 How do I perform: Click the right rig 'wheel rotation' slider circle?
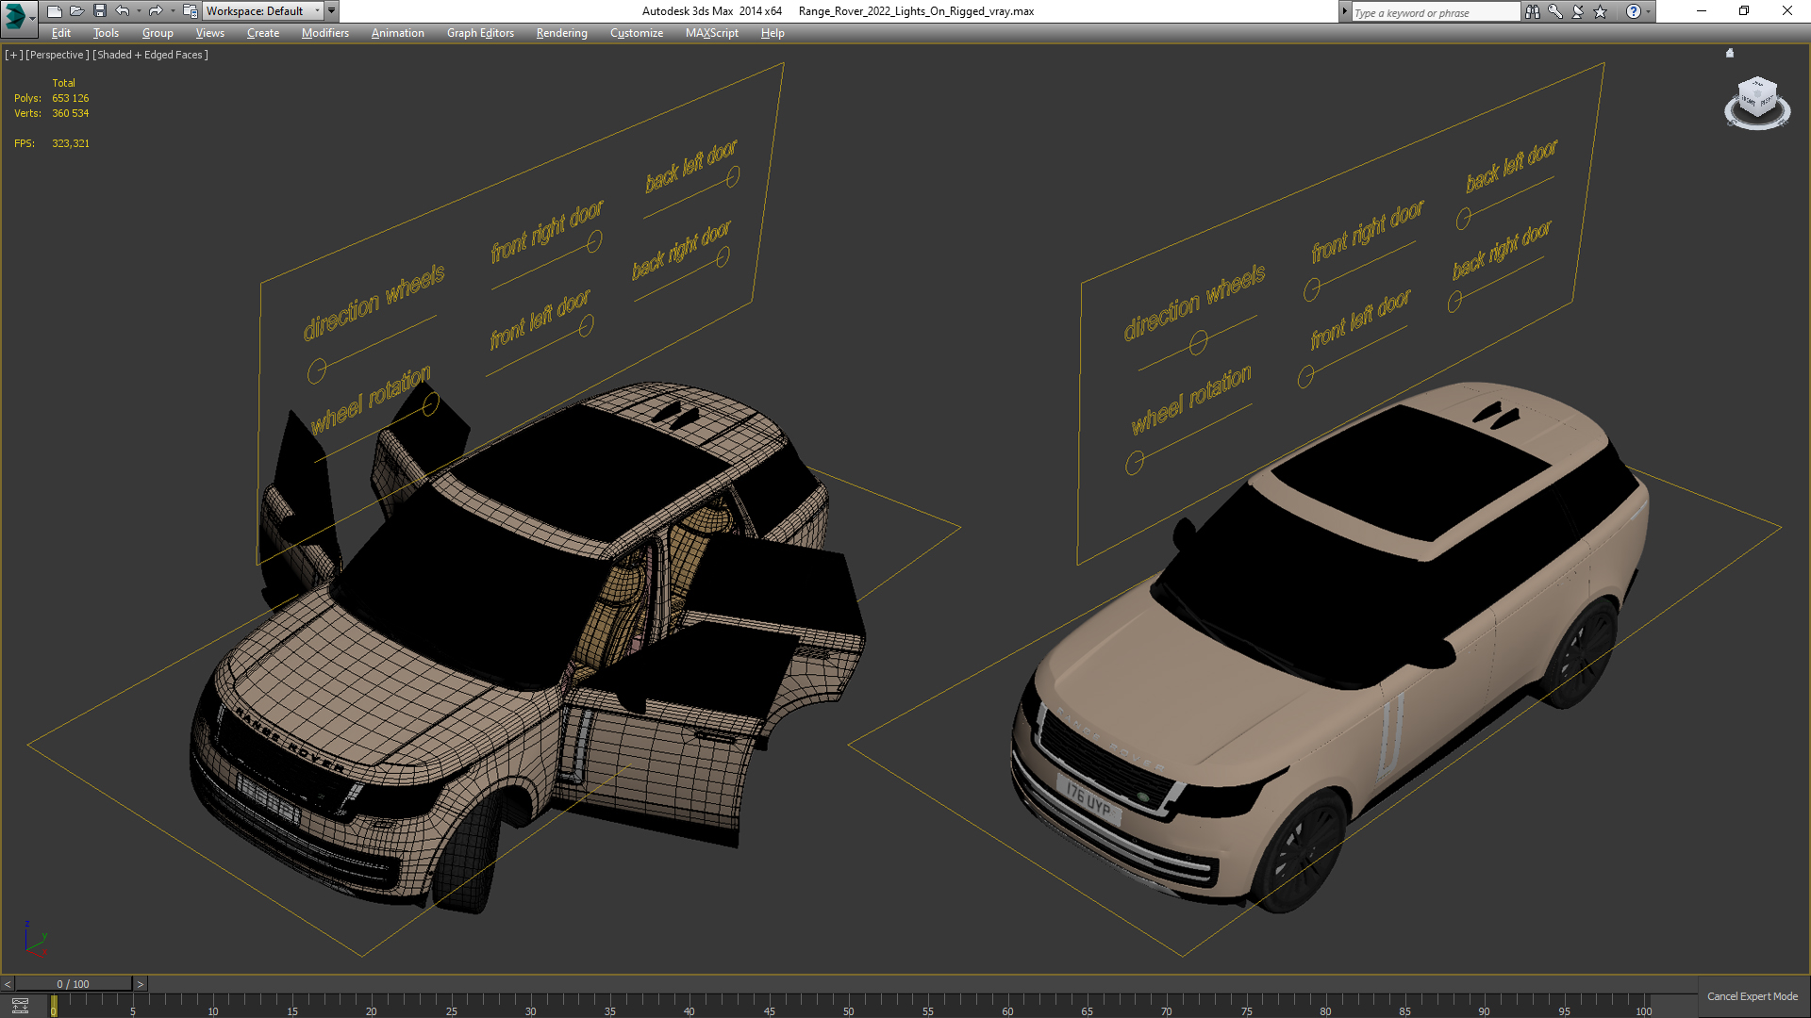click(1135, 463)
